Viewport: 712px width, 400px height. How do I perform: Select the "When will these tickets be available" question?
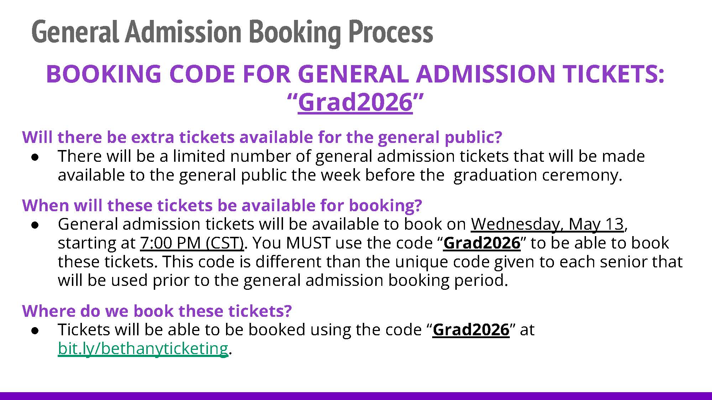222,206
